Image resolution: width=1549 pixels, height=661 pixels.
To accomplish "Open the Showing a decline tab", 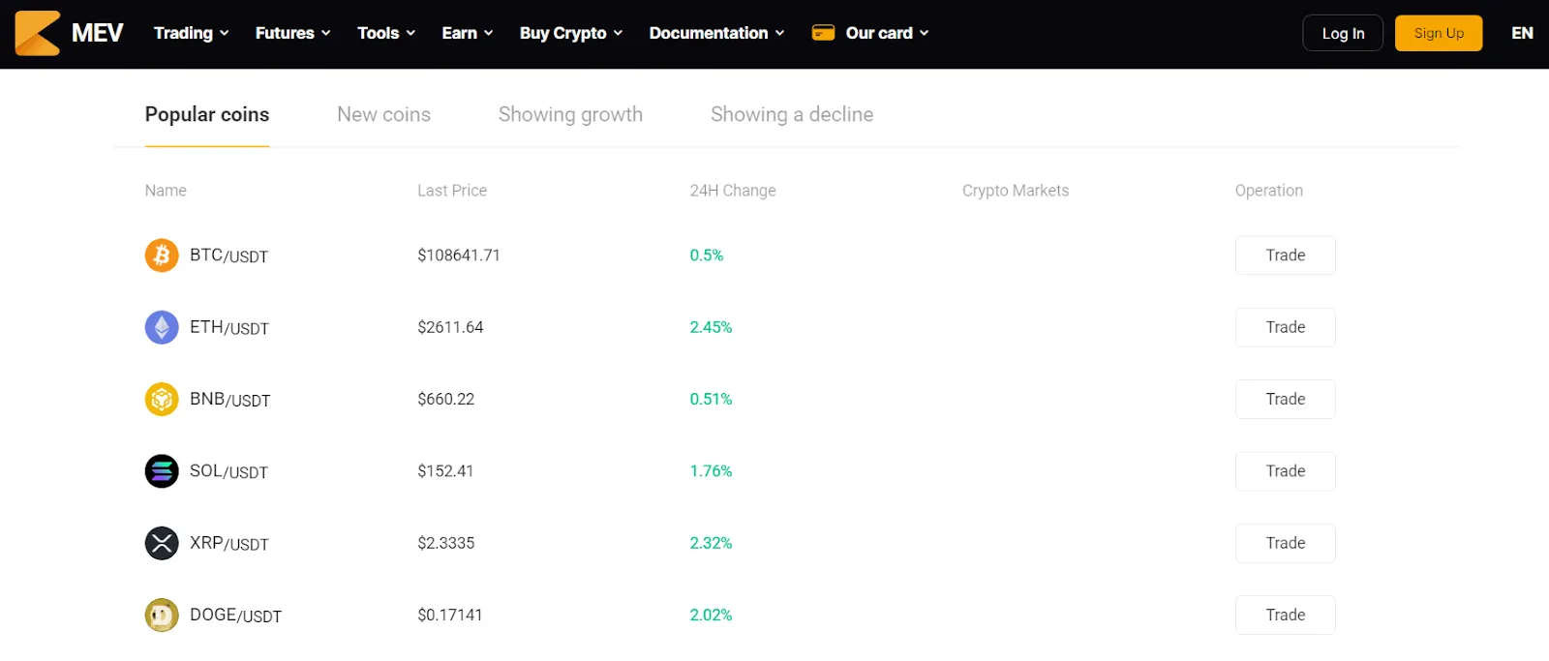I will (x=792, y=114).
